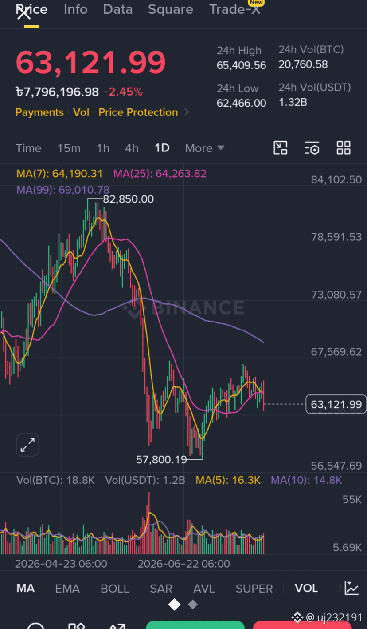Image resolution: width=367 pixels, height=629 pixels.
Task: Enable the BOLL indicator
Action: [115, 589]
